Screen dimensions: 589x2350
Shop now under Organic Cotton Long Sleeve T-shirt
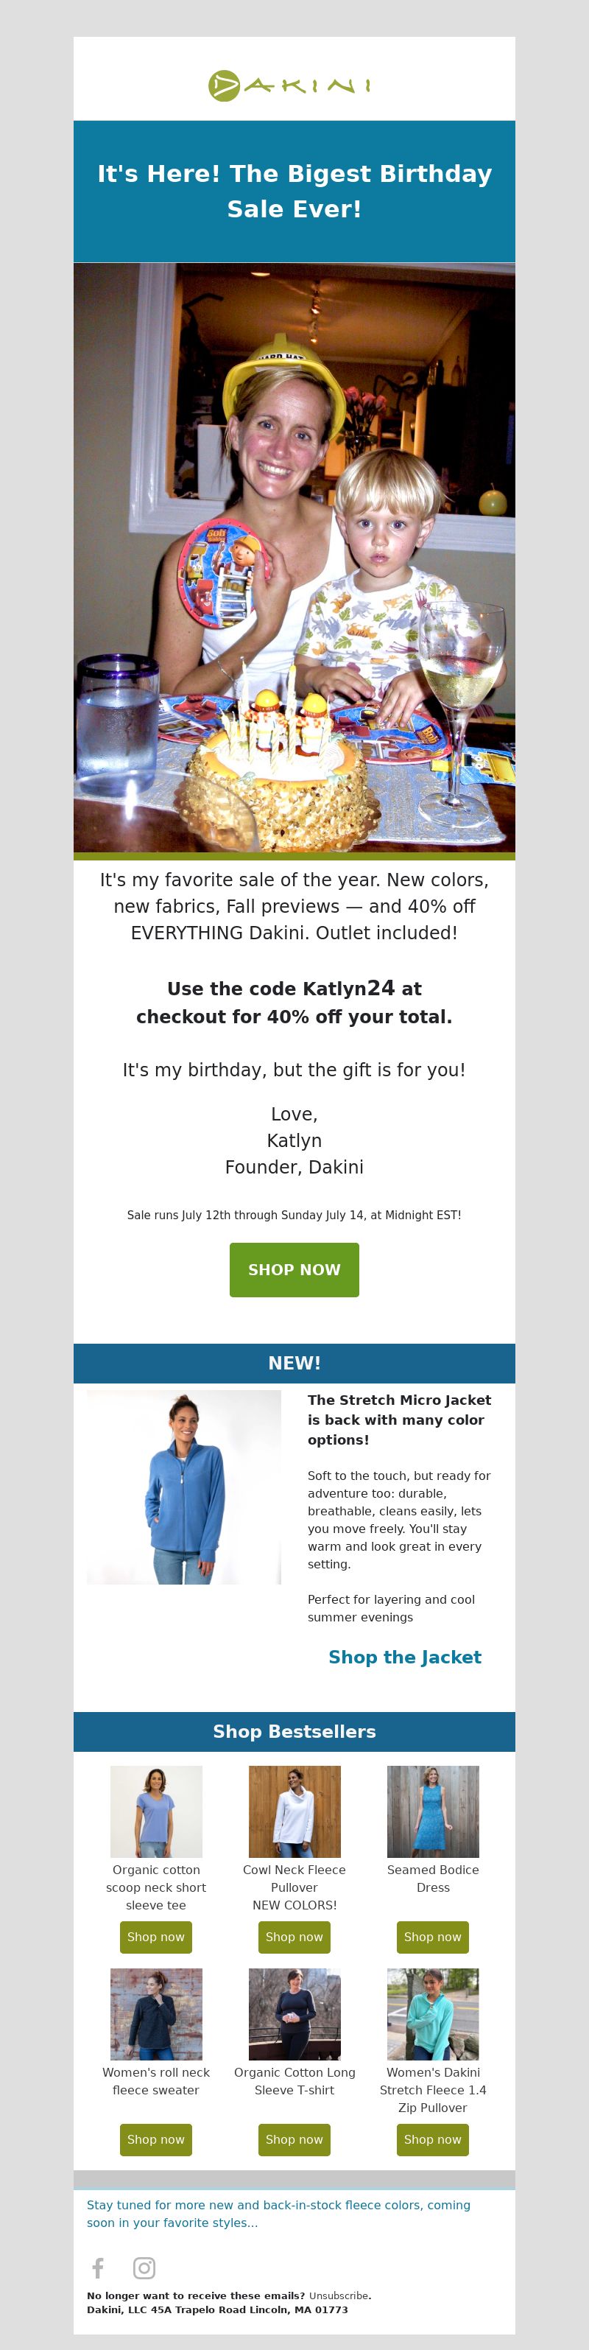click(294, 2139)
